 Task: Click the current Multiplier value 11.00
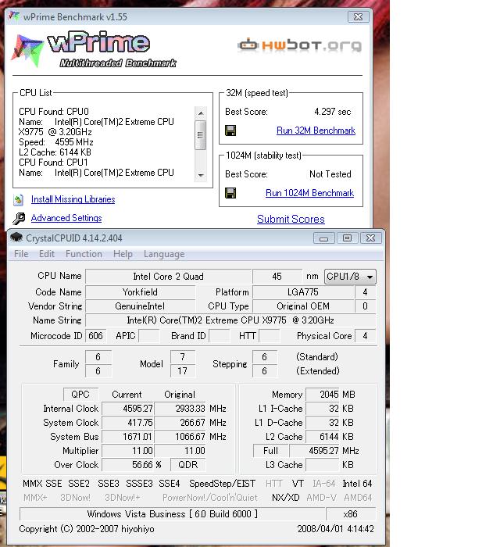[128, 451]
